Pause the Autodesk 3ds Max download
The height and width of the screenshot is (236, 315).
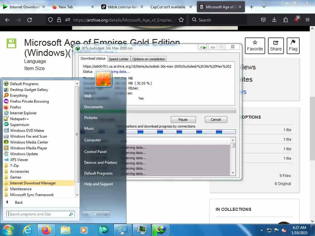point(183,120)
